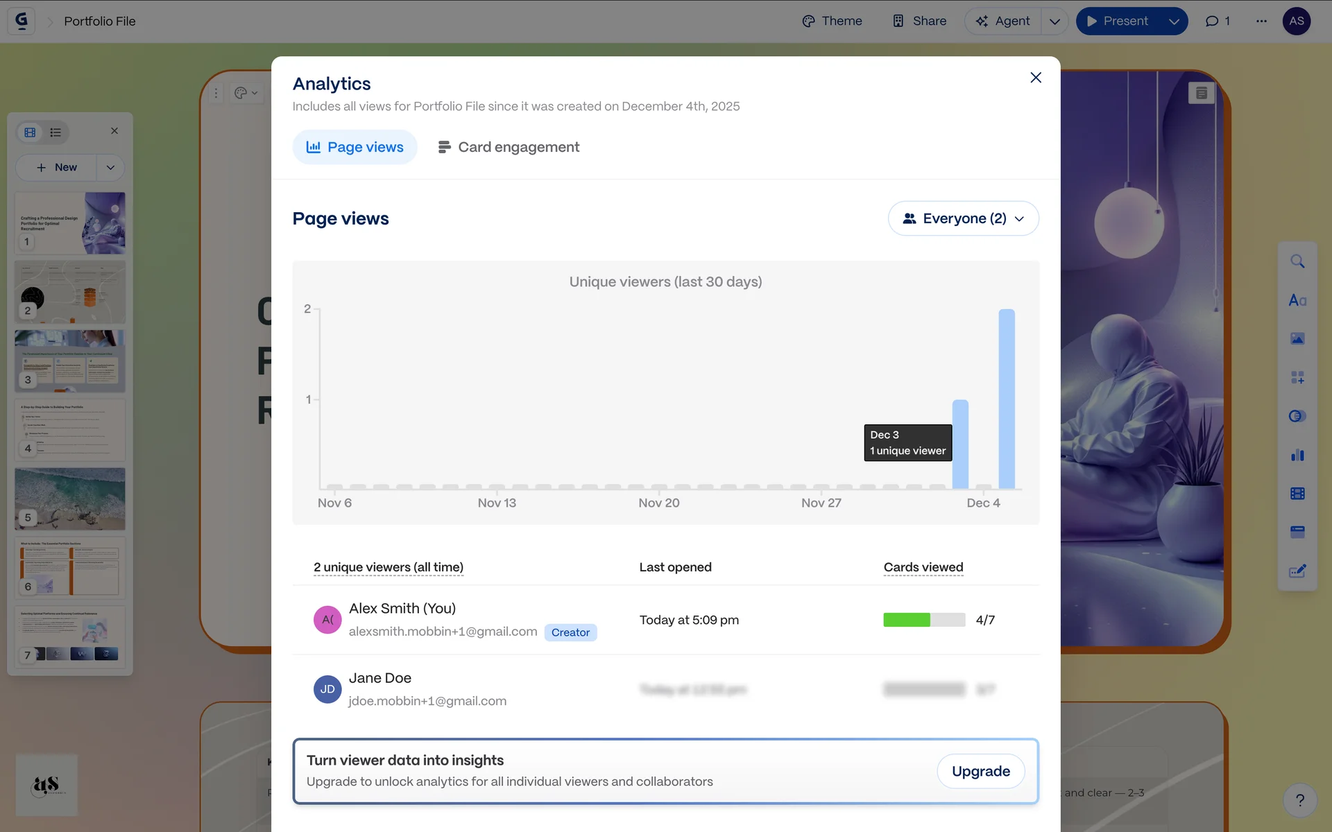Switch sidebar to filmstrip grid view

tap(30, 132)
